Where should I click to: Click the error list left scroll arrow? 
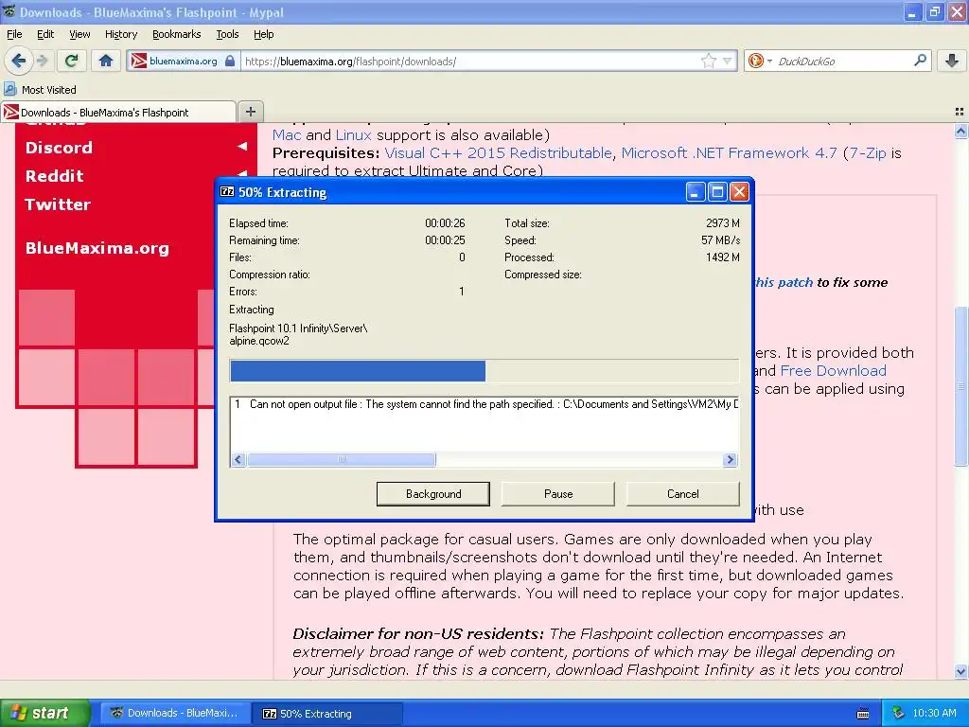point(238,459)
